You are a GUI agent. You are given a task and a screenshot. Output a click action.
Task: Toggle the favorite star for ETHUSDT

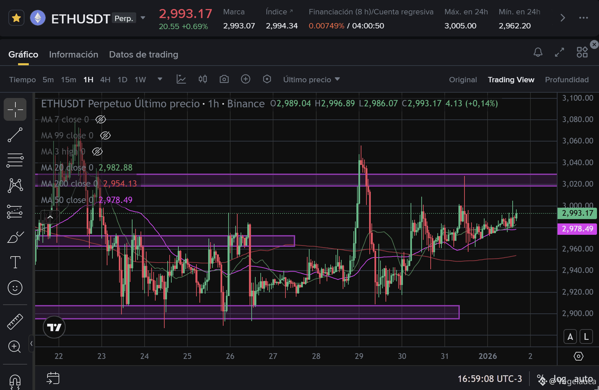pos(16,18)
